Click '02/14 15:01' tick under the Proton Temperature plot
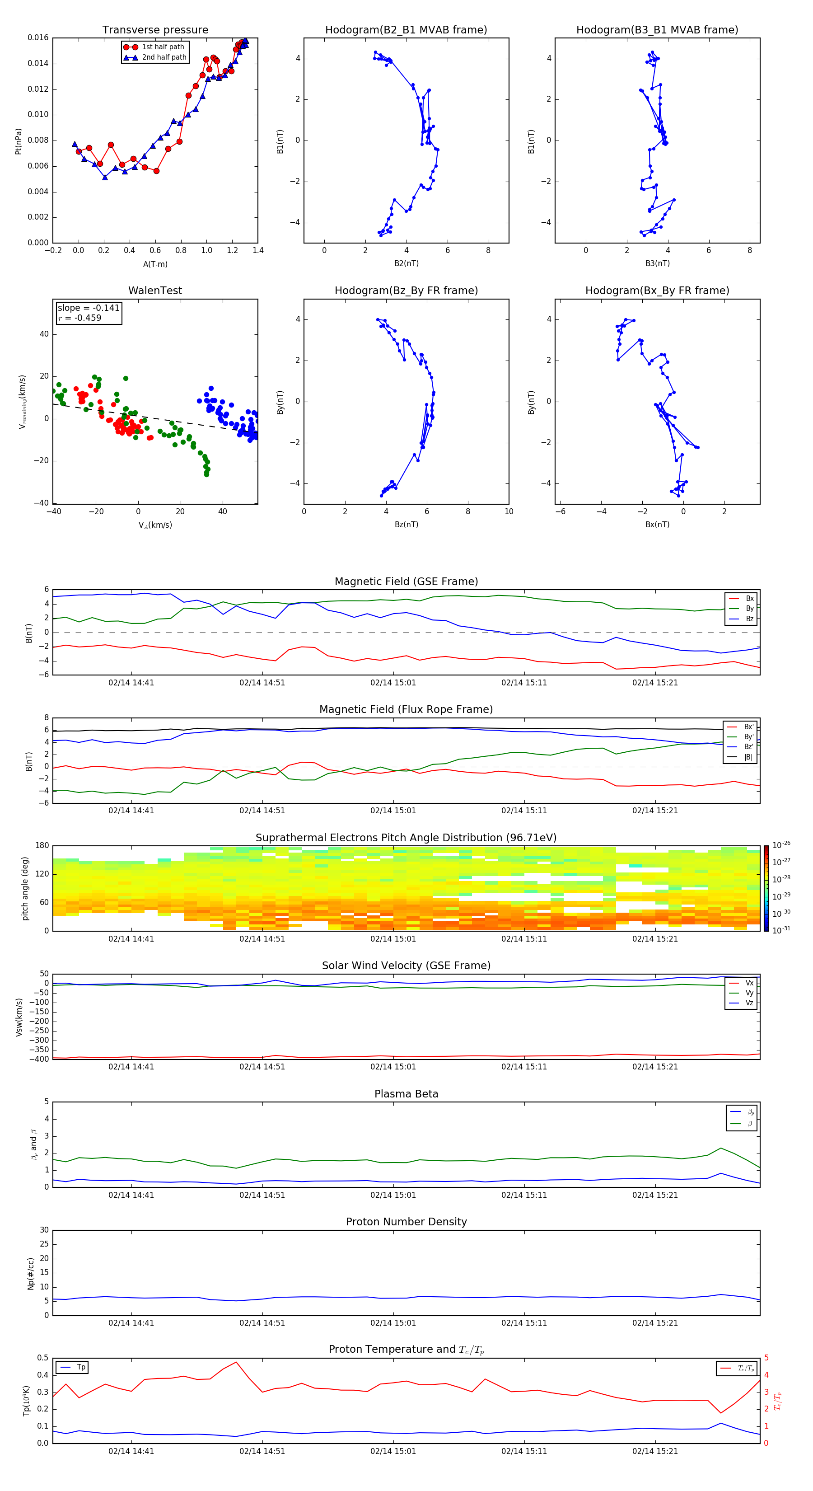This screenshot has height=1491, width=813. (393, 1451)
